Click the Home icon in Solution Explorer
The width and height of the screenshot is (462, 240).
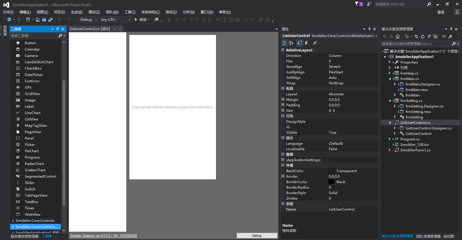[398, 36]
